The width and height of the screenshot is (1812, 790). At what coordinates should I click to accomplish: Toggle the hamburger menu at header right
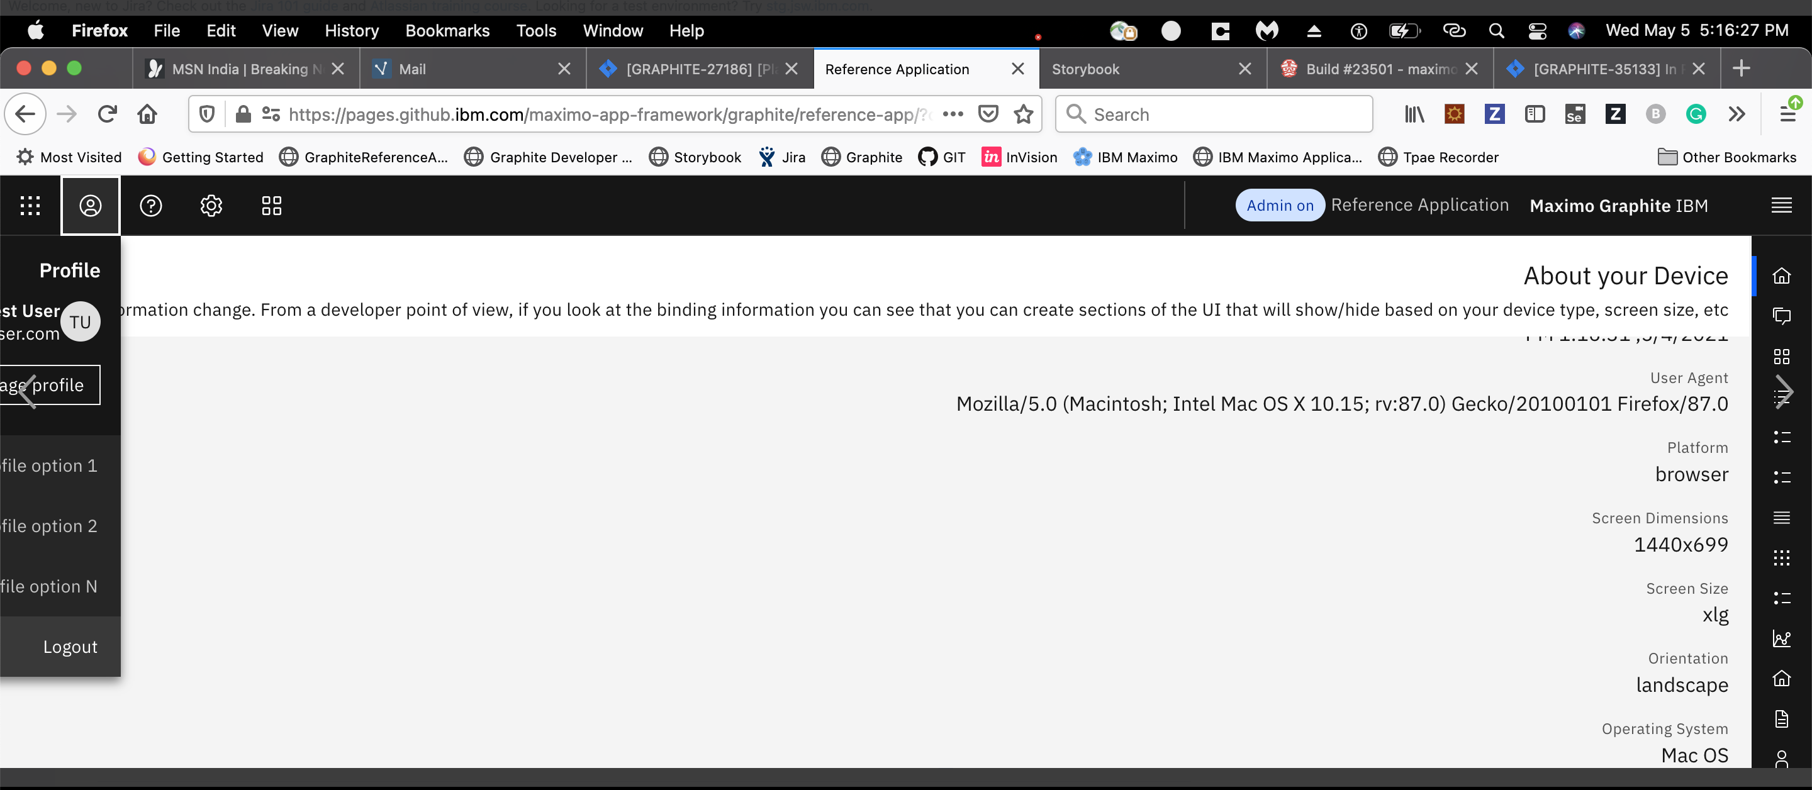coord(1781,206)
